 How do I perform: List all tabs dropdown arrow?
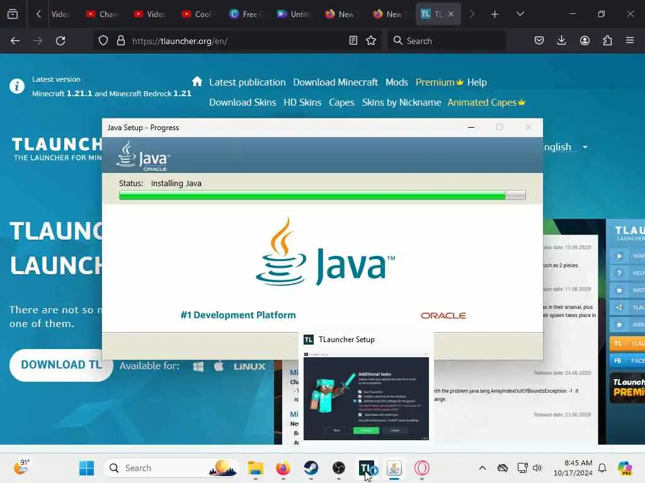coord(520,14)
